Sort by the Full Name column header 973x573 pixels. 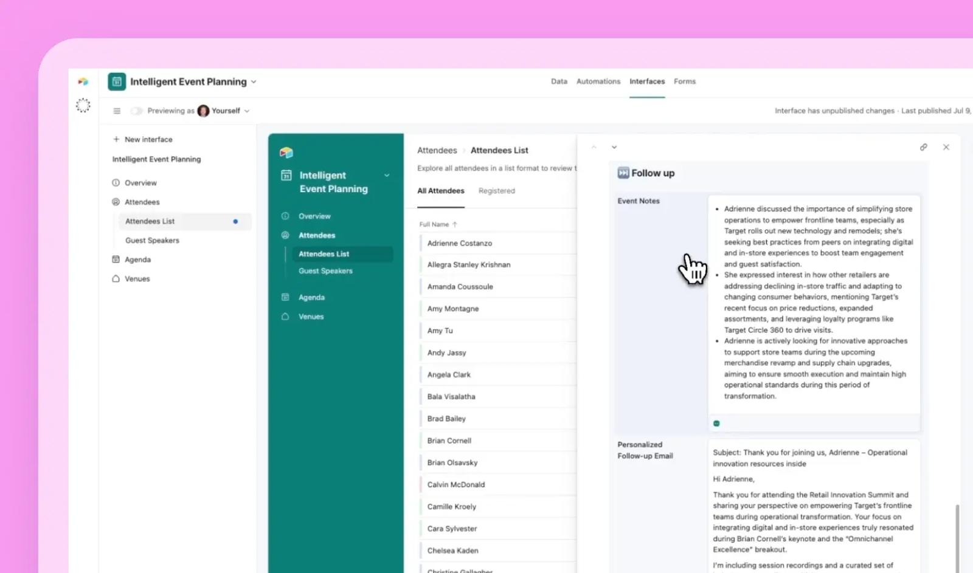pos(438,225)
